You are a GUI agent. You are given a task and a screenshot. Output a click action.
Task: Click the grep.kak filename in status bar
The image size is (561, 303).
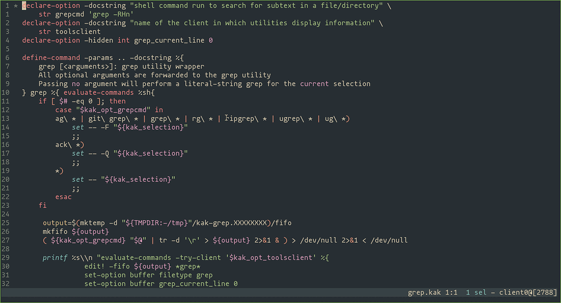click(423, 293)
